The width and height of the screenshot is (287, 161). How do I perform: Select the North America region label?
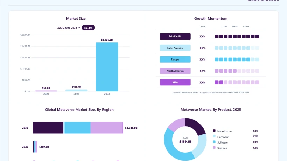[x=175, y=71]
